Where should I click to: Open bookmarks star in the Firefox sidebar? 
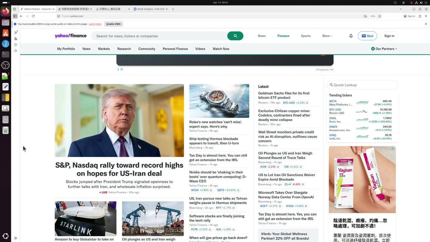[x=15, y=51]
